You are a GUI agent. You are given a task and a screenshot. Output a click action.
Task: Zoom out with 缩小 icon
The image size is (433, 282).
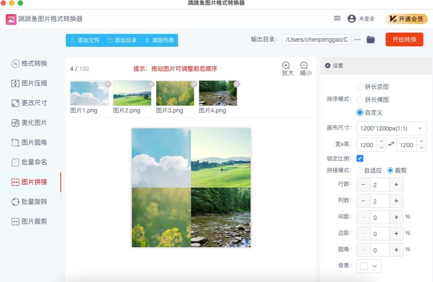[x=304, y=66]
